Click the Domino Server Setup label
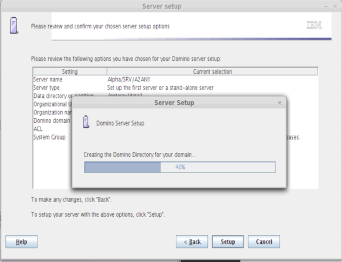 click(120, 123)
